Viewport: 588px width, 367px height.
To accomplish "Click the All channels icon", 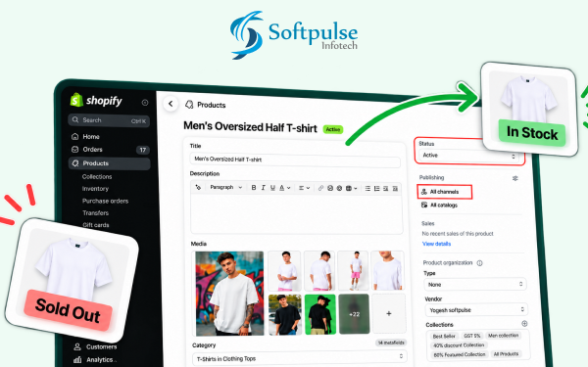I will (424, 192).
